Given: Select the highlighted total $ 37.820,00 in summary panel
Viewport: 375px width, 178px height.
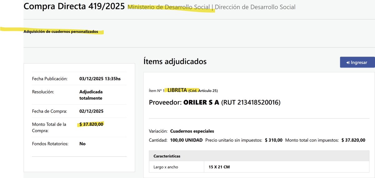Looking at the screenshot, I should tap(91, 124).
